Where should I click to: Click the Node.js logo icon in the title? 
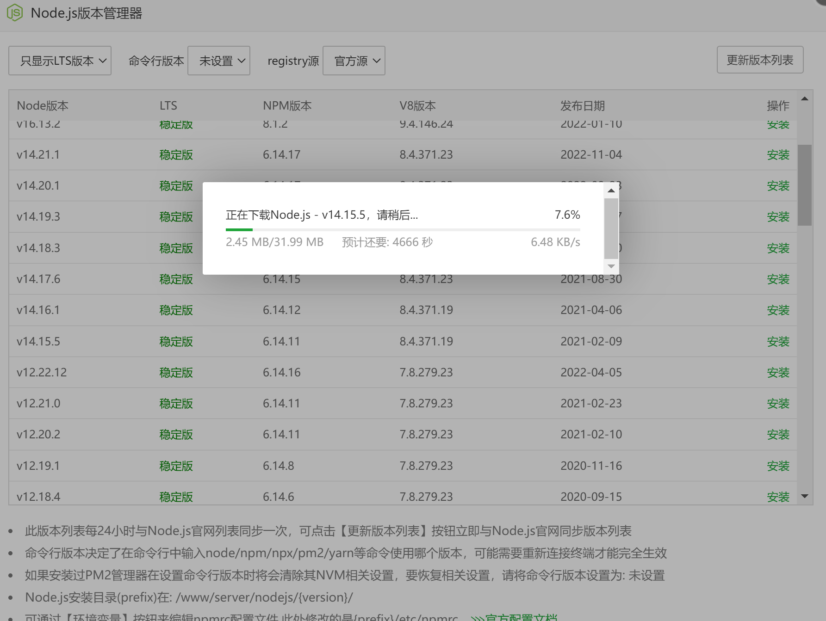click(15, 12)
